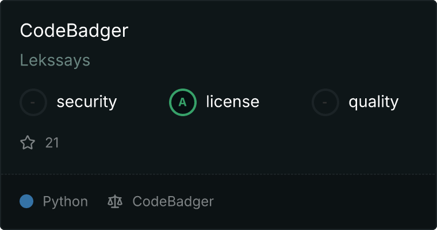Open the Lekssays author link
Viewport: 437px width, 230px height.
coord(55,60)
